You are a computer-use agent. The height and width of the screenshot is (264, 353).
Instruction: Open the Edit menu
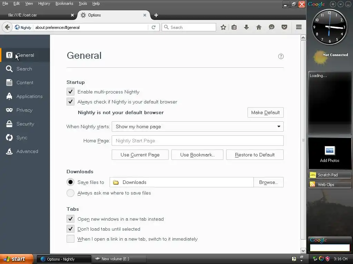pyautogui.click(x=17, y=3)
